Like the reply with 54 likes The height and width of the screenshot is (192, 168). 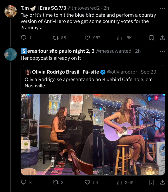coord(88,182)
